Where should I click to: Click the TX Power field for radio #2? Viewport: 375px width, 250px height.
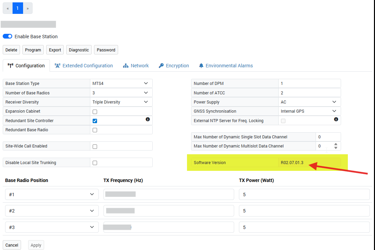(304, 211)
